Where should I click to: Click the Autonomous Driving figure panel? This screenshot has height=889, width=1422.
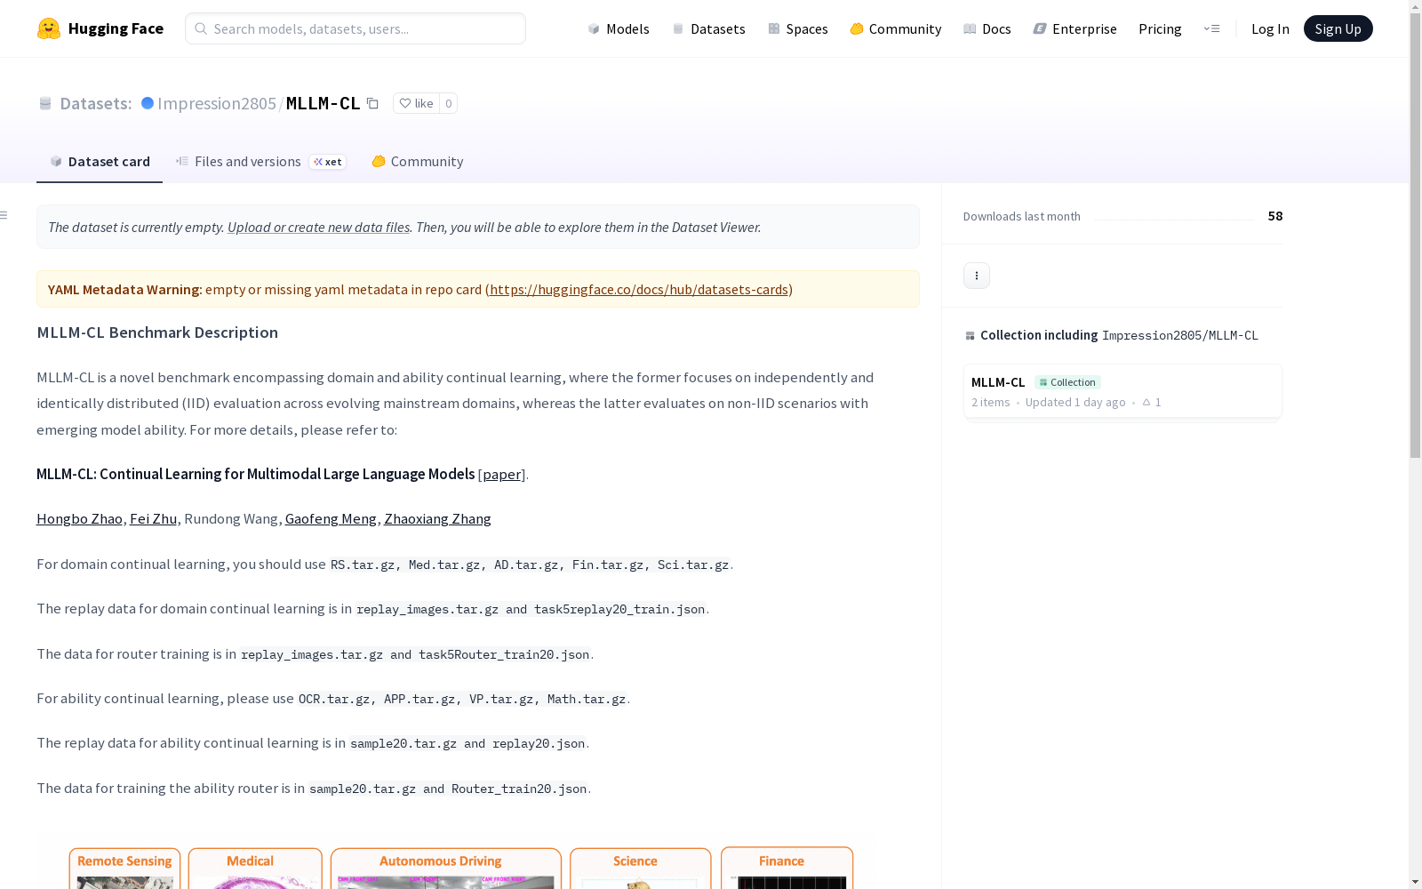pyautogui.click(x=445, y=869)
